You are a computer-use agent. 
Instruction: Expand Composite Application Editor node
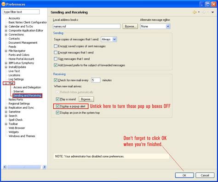(x=6, y=30)
